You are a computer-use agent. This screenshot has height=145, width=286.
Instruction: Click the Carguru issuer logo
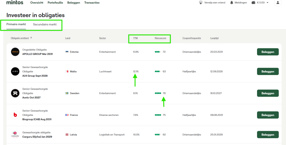point(15,134)
